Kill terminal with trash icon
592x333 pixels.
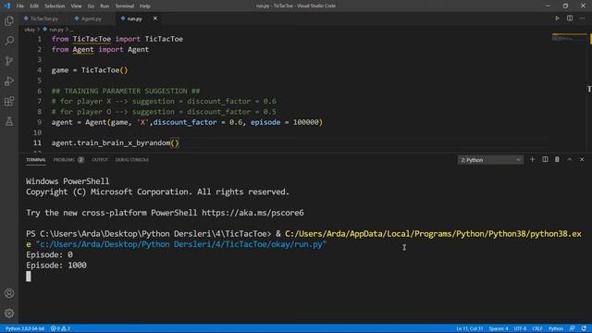click(x=557, y=160)
